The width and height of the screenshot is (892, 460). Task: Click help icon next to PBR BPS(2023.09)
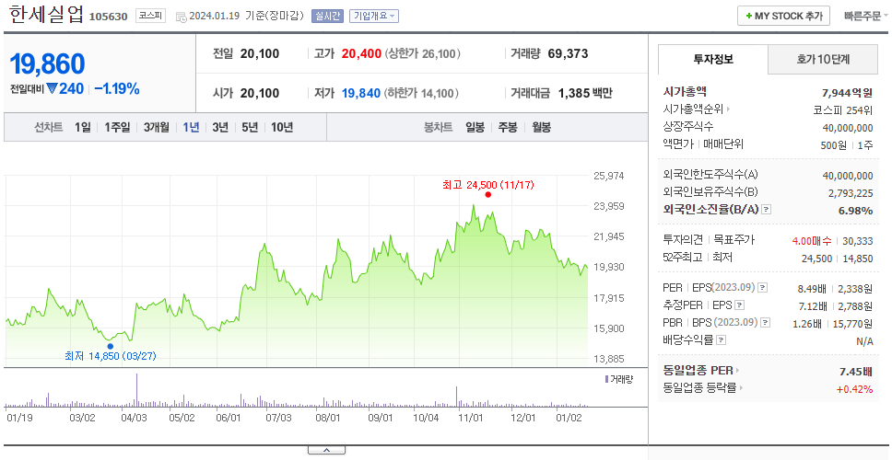[x=765, y=323]
